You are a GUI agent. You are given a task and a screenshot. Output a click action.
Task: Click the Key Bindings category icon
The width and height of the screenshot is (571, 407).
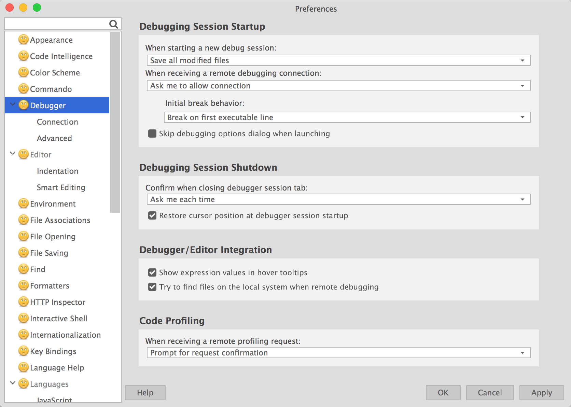tap(23, 351)
